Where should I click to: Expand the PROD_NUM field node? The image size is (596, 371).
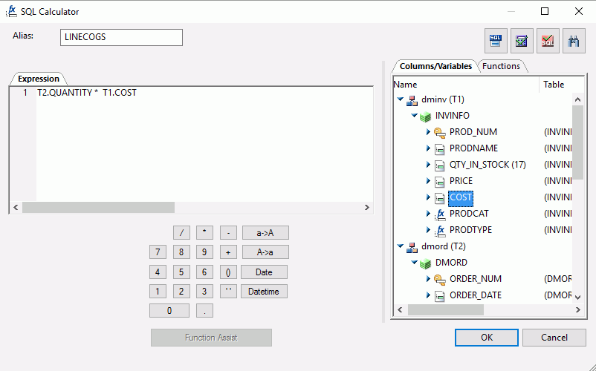[428, 132]
